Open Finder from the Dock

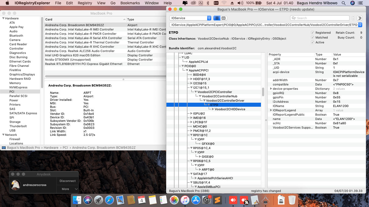point(77,200)
